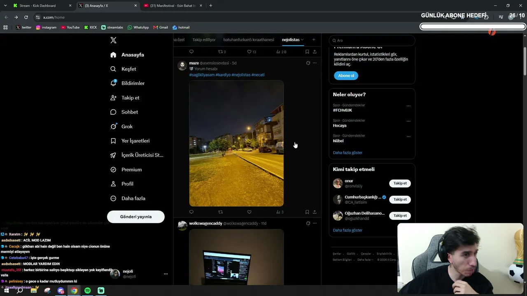Repost the post with 3 reposts
Image resolution: width=527 pixels, height=296 pixels.
(222, 52)
